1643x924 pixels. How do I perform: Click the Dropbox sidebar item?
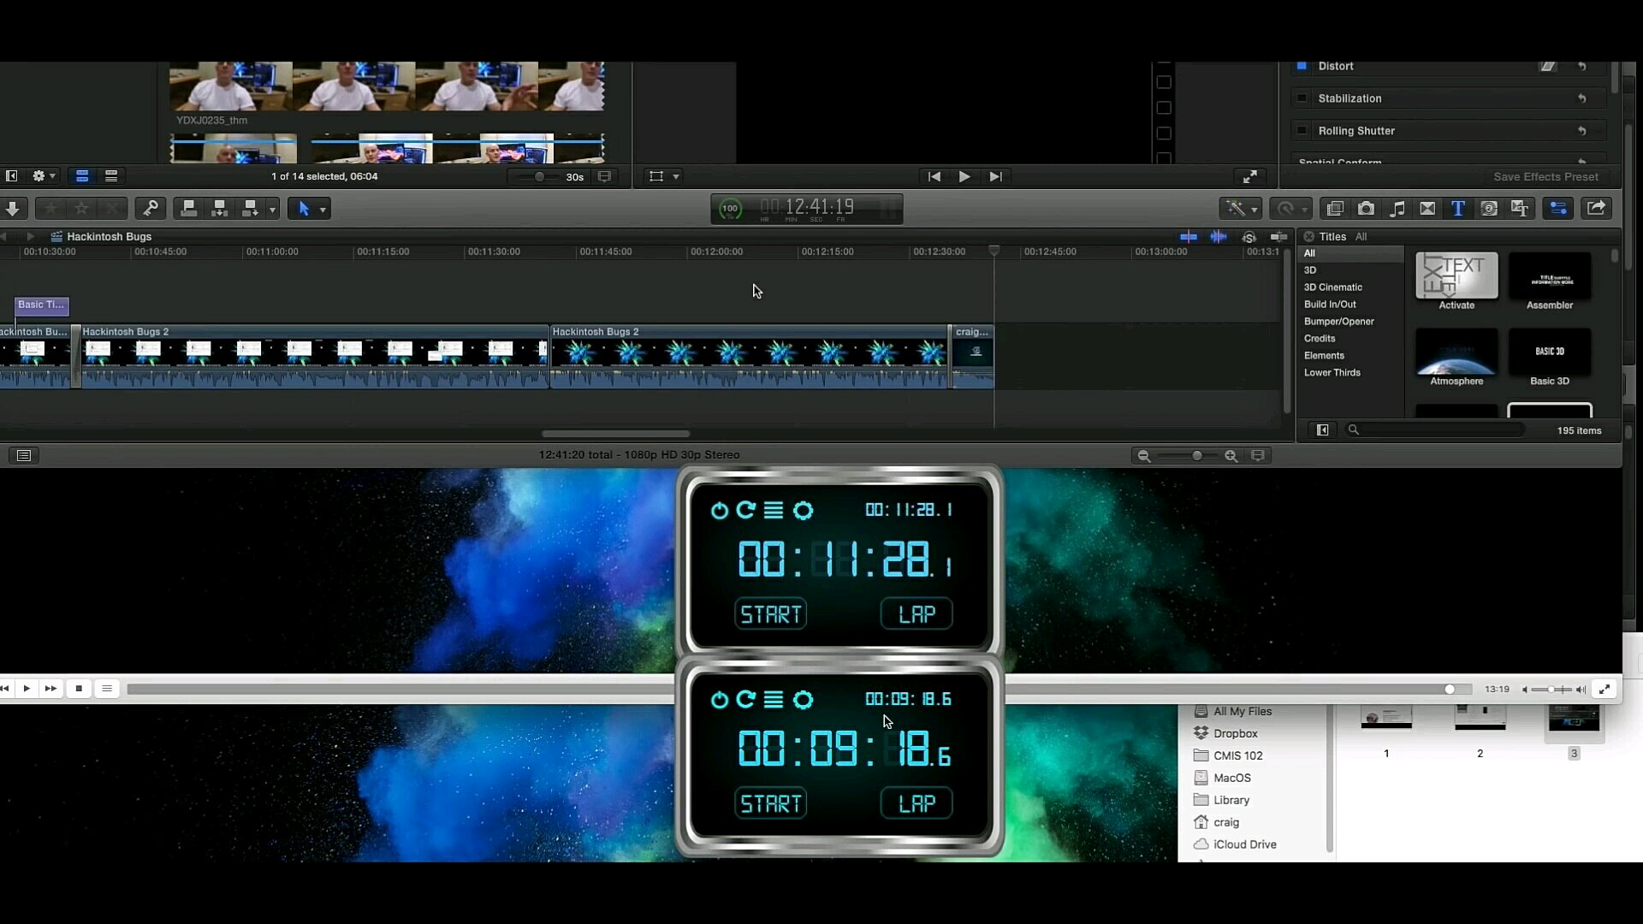1235,734
